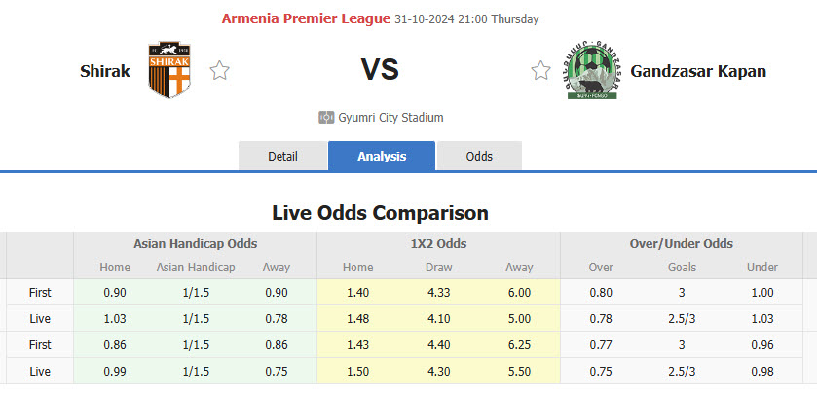
Task: Click the Shirak club logo
Action: [x=169, y=70]
